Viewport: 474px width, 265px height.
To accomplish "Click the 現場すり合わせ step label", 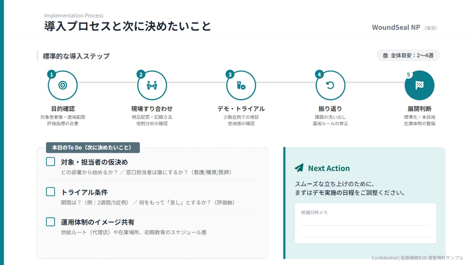I will tap(152, 109).
